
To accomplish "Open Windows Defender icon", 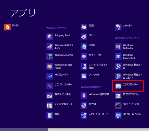I will 118,47.
